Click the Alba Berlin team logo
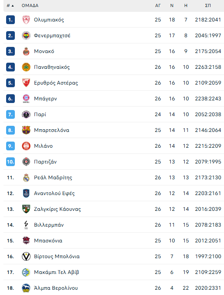Viewport: 224px width, 295px height. pos(26,288)
